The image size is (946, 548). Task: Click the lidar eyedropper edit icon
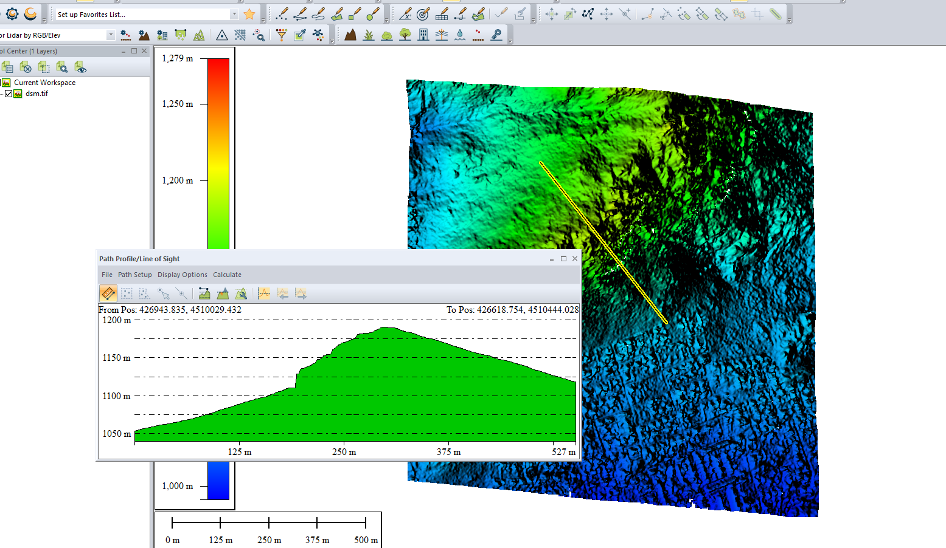(x=300, y=35)
